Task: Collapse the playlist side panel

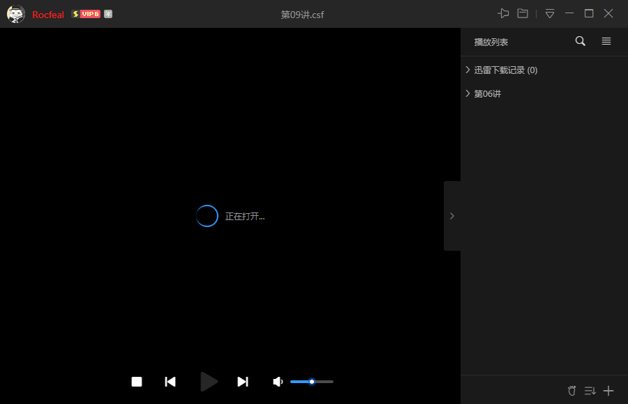Action: point(451,216)
